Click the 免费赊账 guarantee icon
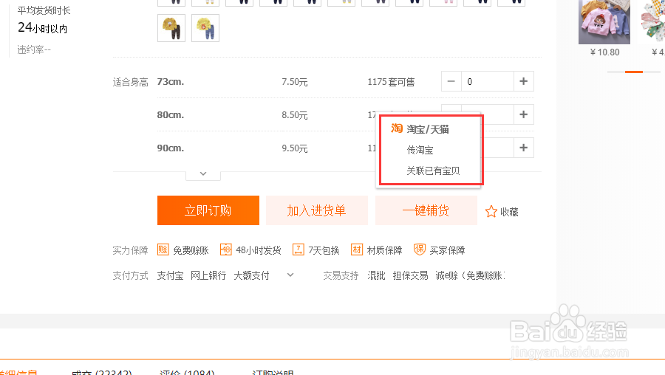 163,250
